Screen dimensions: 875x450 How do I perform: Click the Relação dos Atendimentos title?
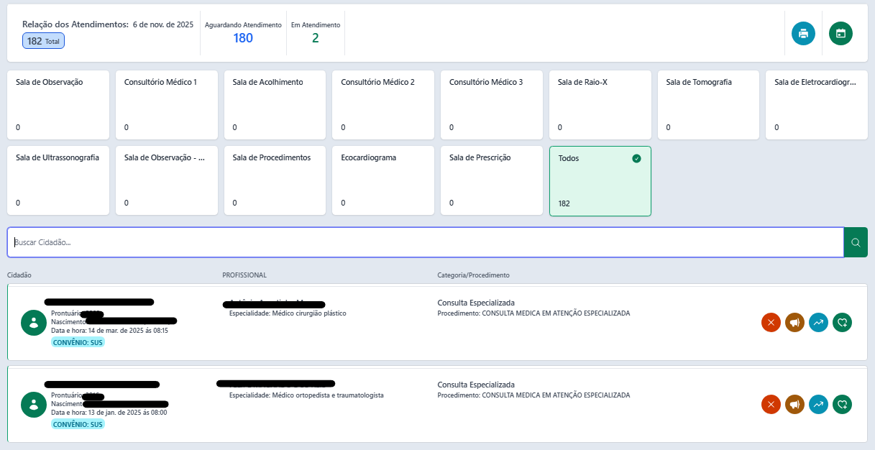(75, 24)
